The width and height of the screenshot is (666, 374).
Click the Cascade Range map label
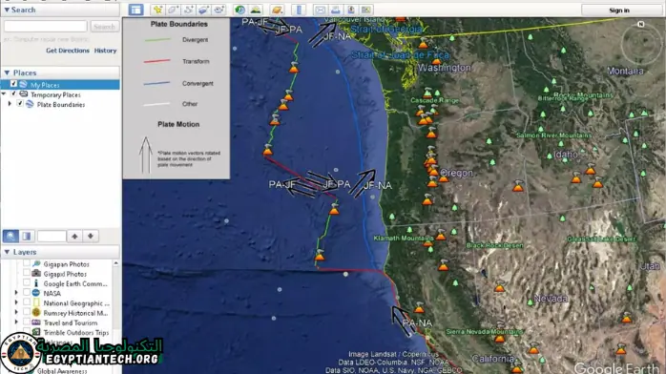(435, 100)
